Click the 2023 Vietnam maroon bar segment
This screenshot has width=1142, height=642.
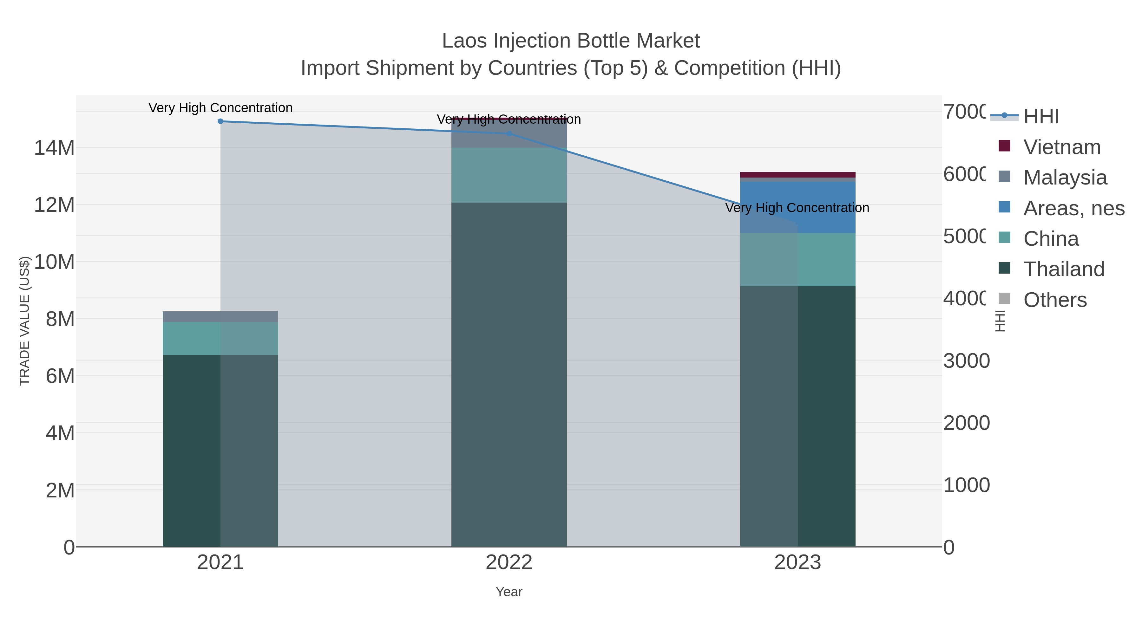[797, 175]
